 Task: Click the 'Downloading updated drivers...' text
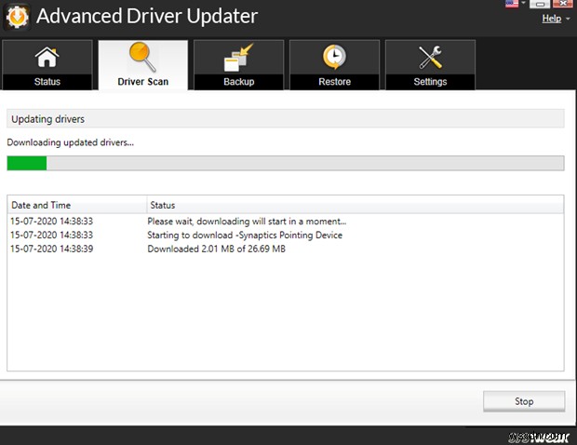coord(71,142)
